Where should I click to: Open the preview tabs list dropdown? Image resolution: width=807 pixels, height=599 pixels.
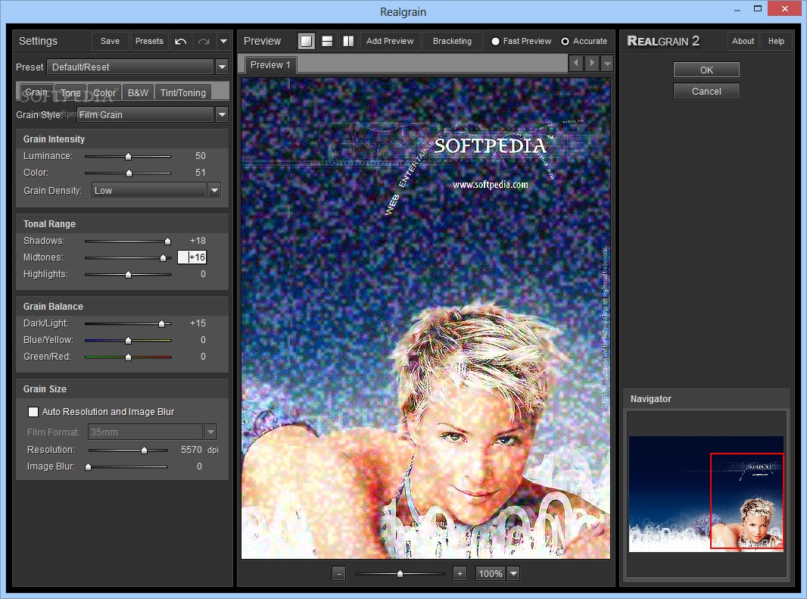pos(607,64)
